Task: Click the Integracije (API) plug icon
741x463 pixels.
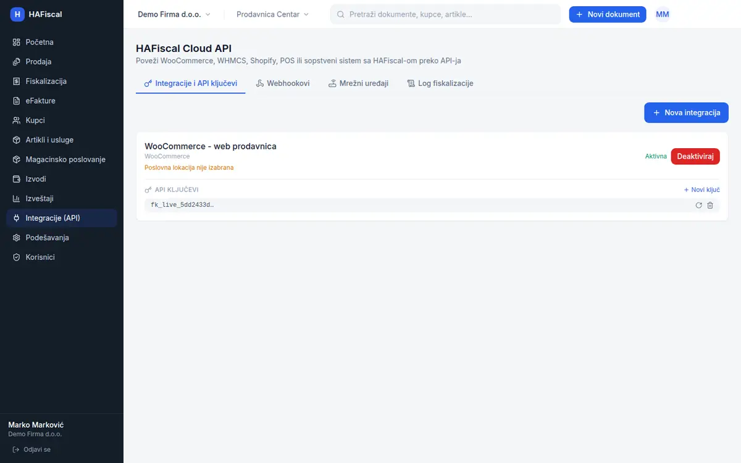Action: [x=17, y=218]
